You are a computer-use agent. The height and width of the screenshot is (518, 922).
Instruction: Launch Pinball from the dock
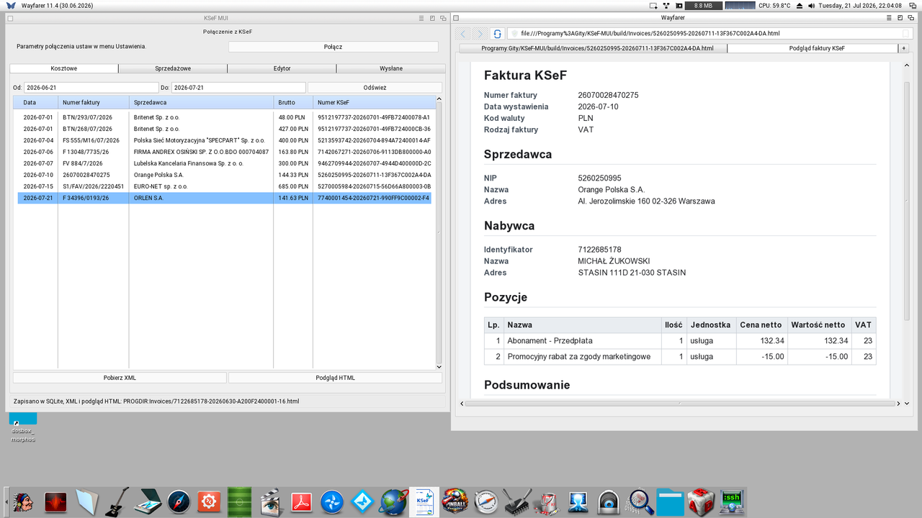tap(455, 501)
